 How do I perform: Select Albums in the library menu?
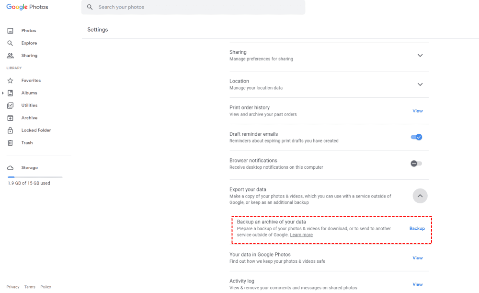coord(29,93)
